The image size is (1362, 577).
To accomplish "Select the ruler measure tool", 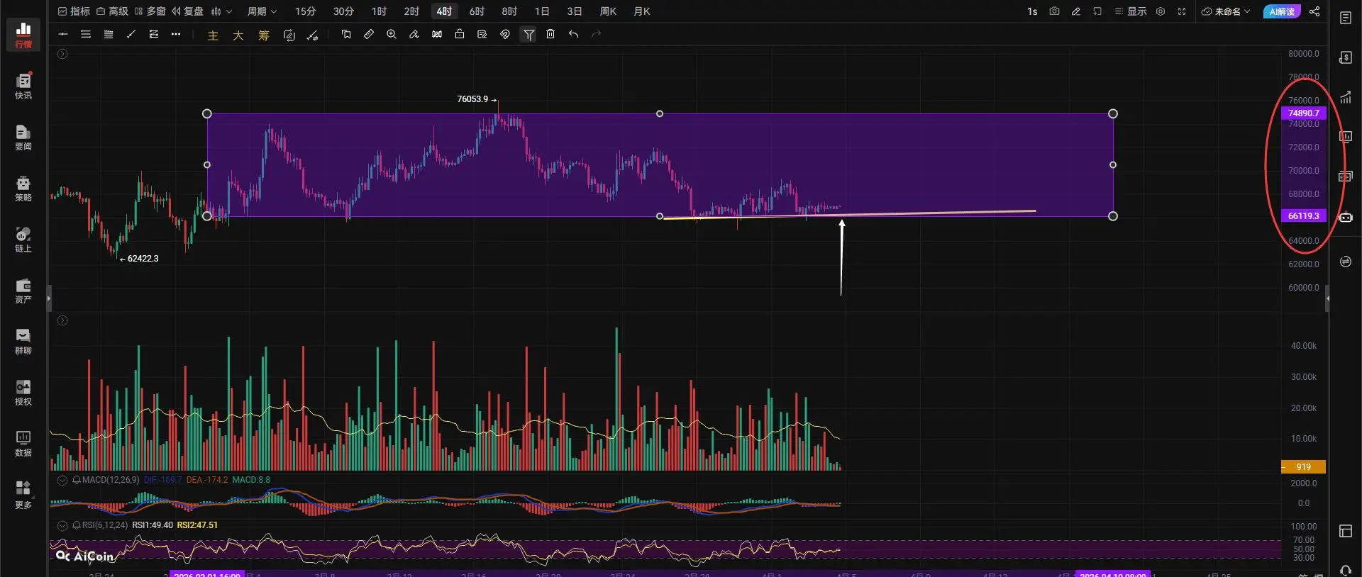I will tap(369, 34).
